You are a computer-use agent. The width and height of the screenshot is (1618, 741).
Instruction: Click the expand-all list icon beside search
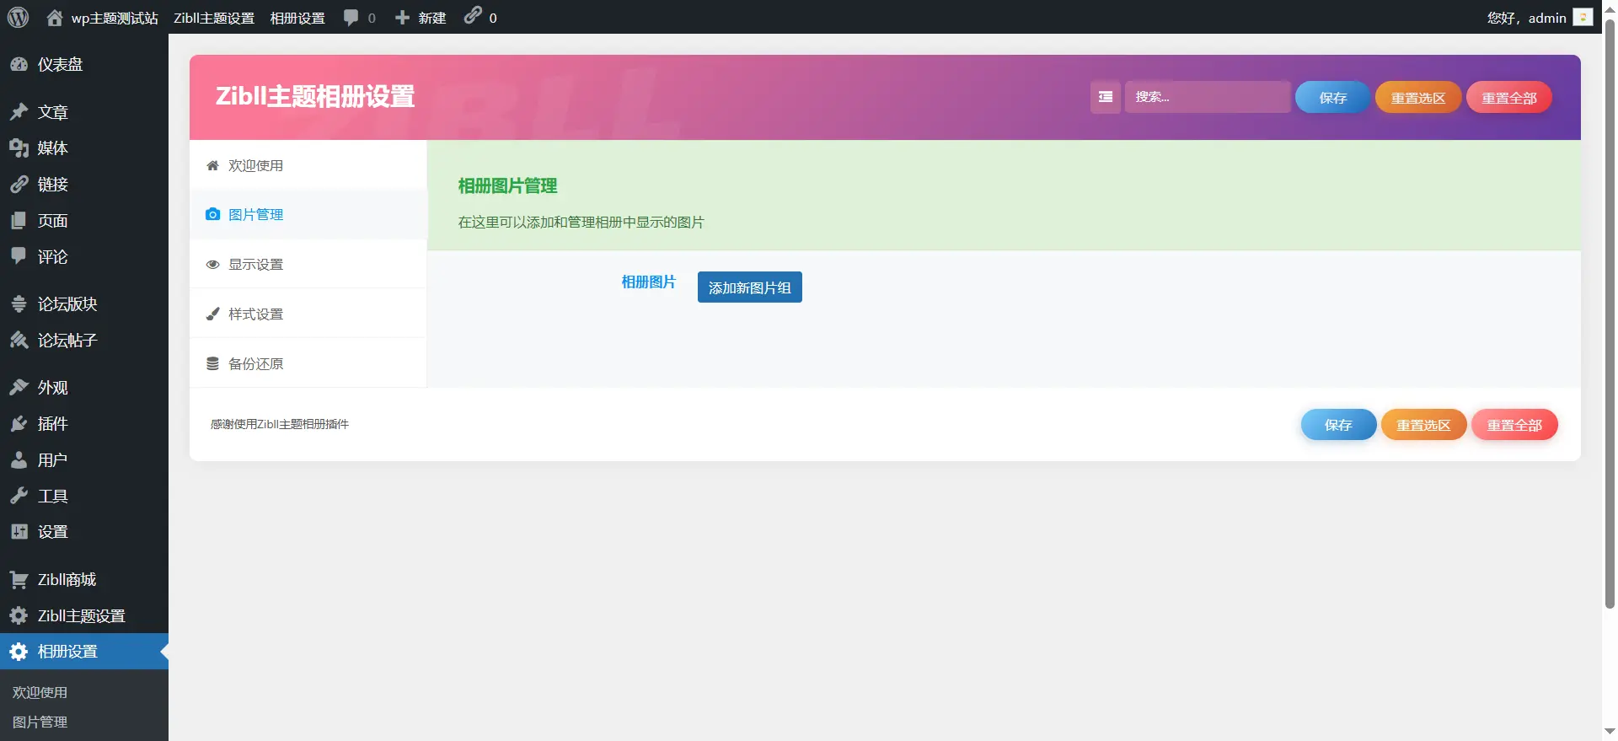click(1105, 97)
